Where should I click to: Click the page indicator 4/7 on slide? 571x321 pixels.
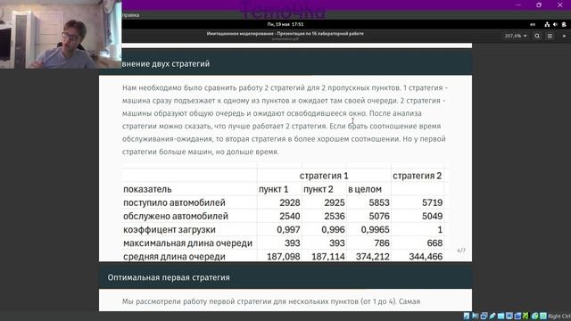click(461, 251)
